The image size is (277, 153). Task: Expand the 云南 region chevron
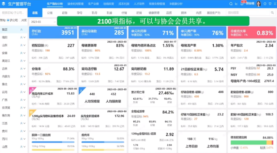[24, 92]
